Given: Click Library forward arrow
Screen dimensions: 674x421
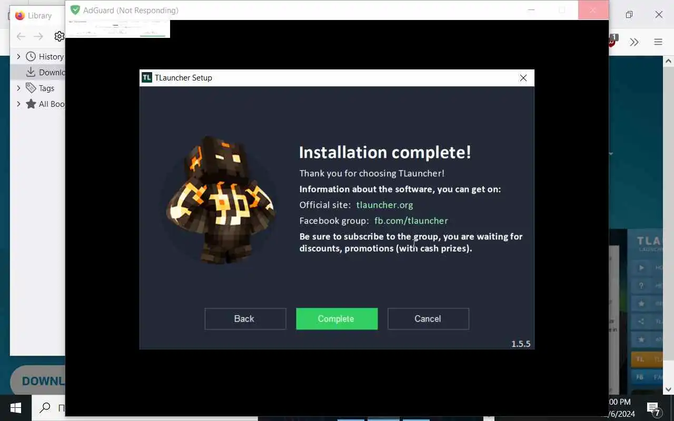Looking at the screenshot, I should [x=38, y=36].
